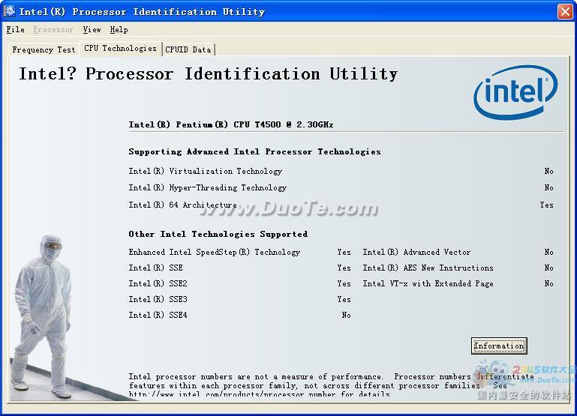Open the View menu
Viewport: 577px width, 416px height.
point(92,30)
